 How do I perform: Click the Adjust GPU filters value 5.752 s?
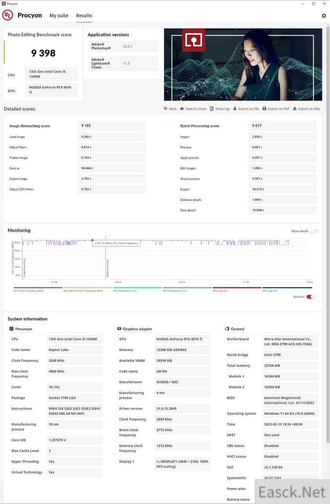pos(111,189)
